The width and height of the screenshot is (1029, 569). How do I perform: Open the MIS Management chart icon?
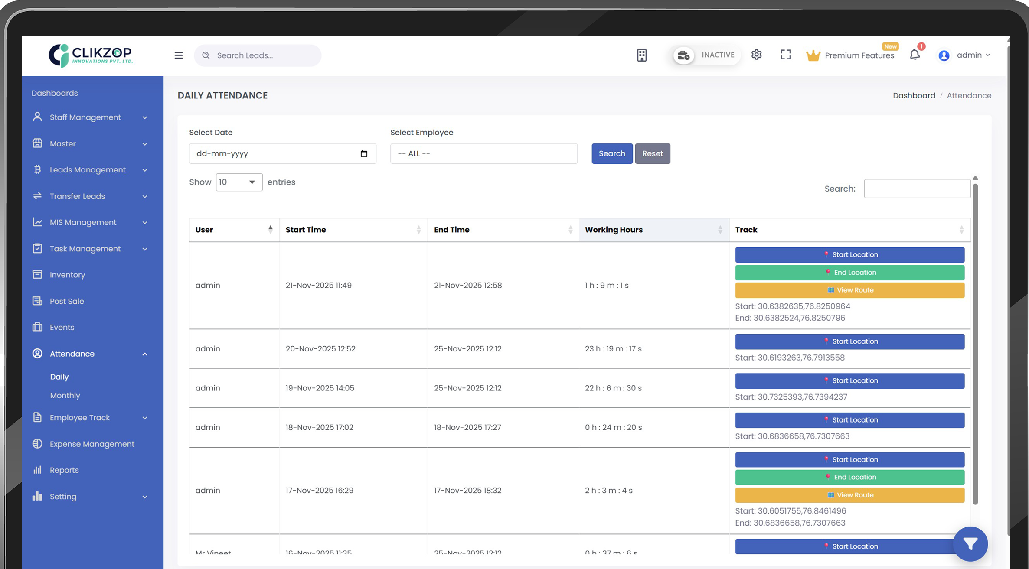37,222
